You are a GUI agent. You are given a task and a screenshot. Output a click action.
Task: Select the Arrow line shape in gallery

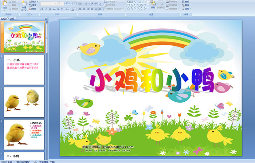point(138,2)
